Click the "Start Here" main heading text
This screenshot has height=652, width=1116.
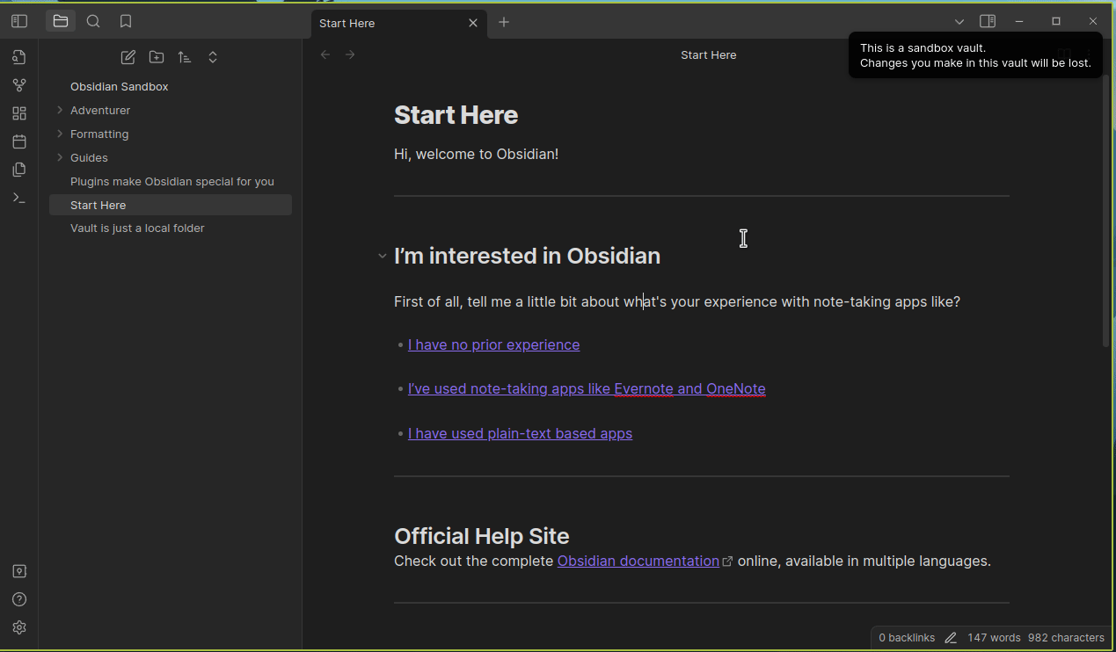pos(456,115)
